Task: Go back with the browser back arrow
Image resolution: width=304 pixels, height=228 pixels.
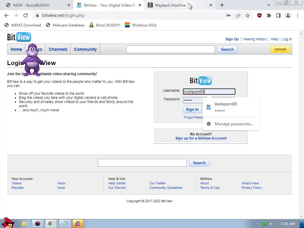Action: pyautogui.click(x=7, y=15)
